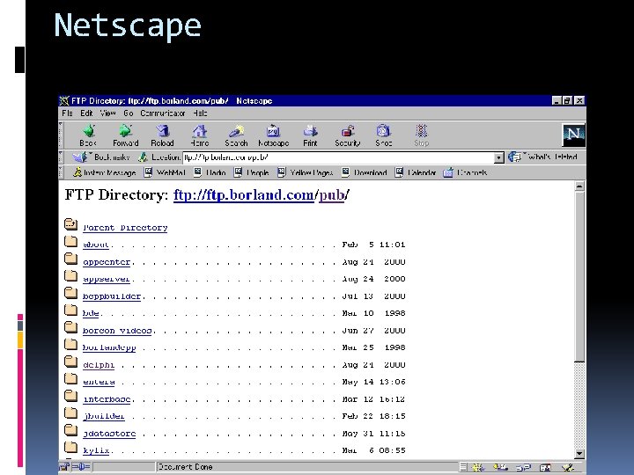Click the Netscape toolbar icon
Viewport: 634px width, 475px height.
click(273, 135)
